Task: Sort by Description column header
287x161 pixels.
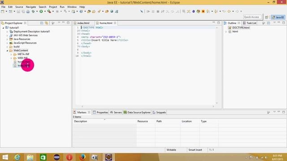Action: point(104,121)
